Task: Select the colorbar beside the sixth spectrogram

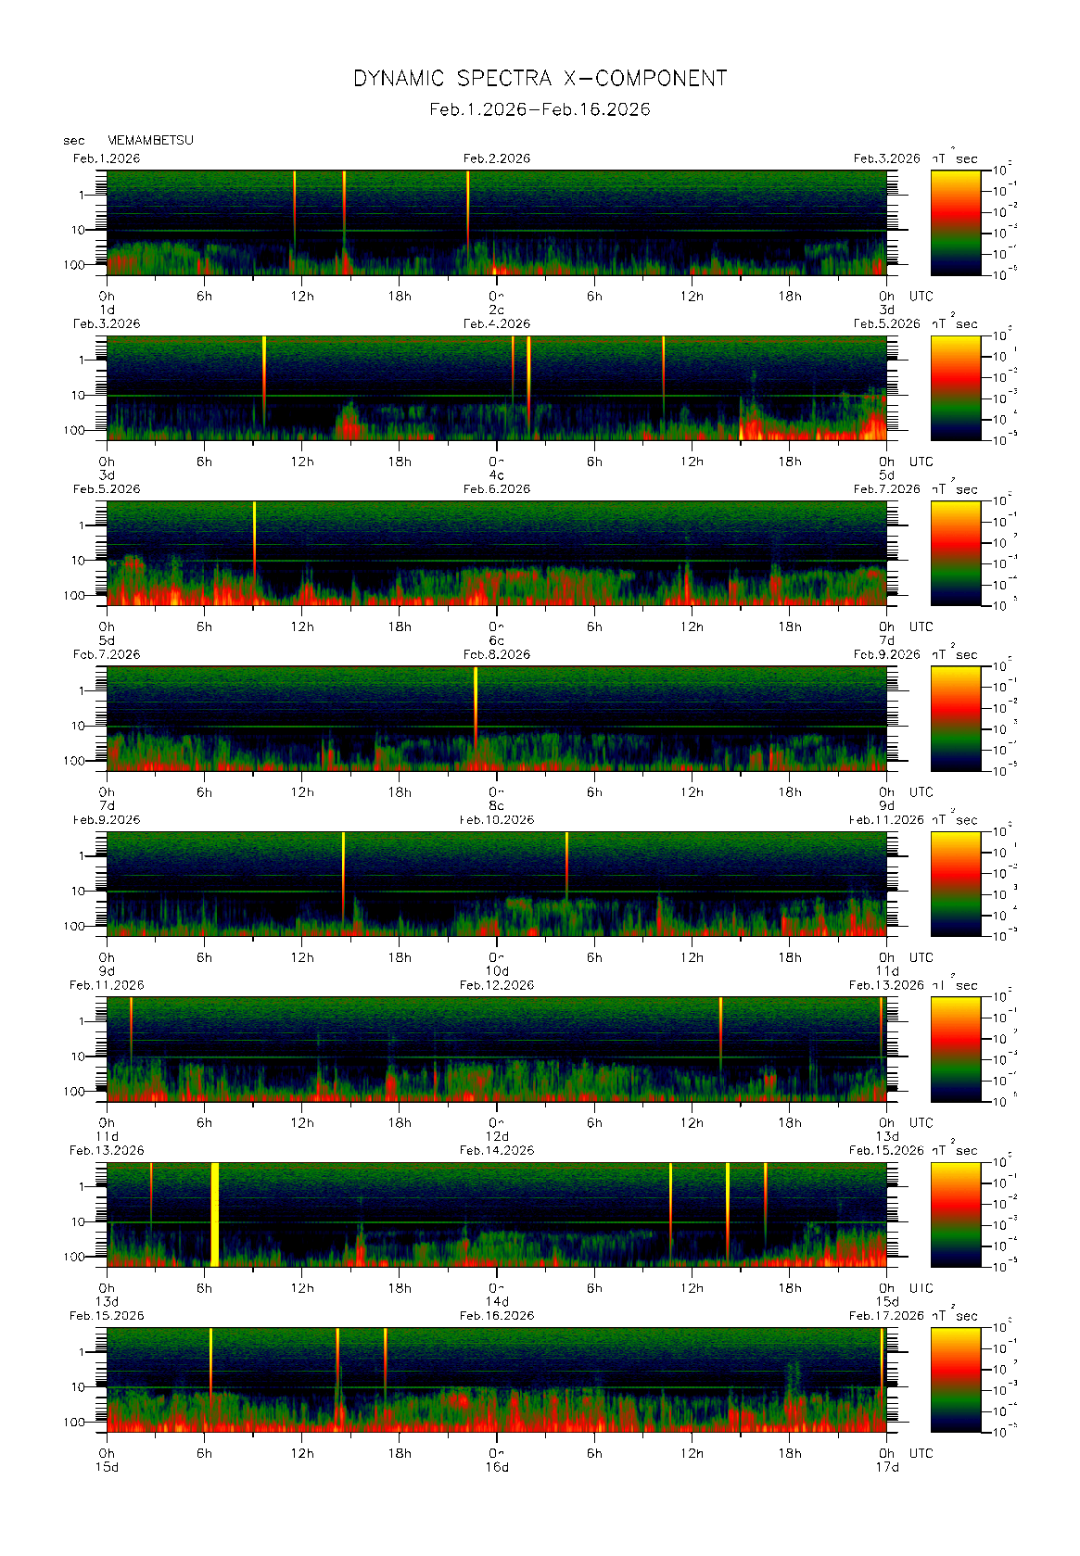Action: click(955, 1048)
